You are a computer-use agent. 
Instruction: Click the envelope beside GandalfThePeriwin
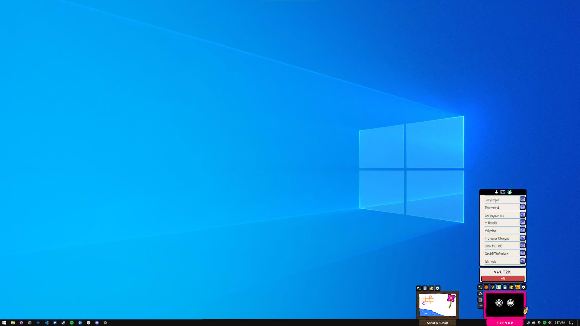[x=523, y=253]
